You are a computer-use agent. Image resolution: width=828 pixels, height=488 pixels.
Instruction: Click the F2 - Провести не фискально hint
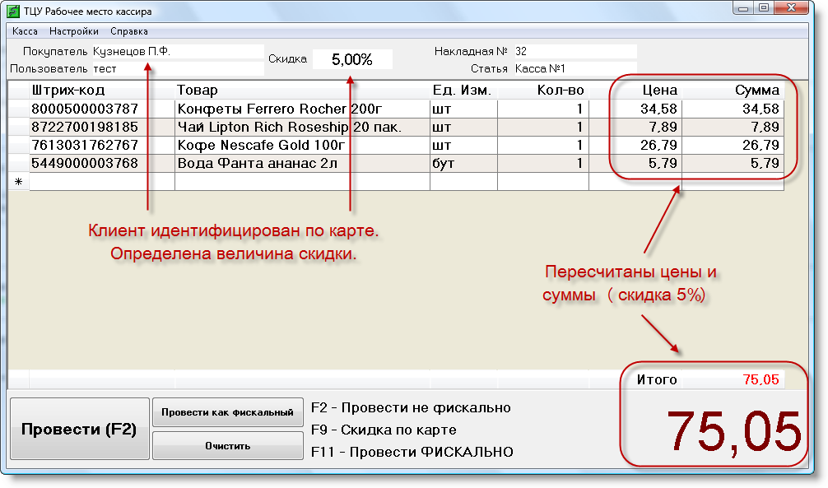(411, 407)
